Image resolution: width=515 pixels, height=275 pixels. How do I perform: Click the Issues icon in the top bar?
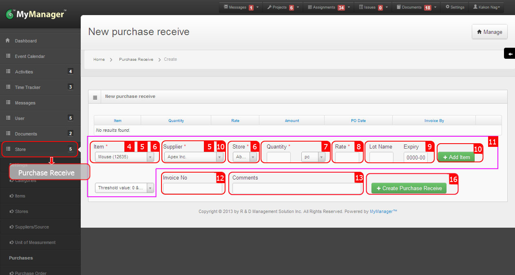361,7
